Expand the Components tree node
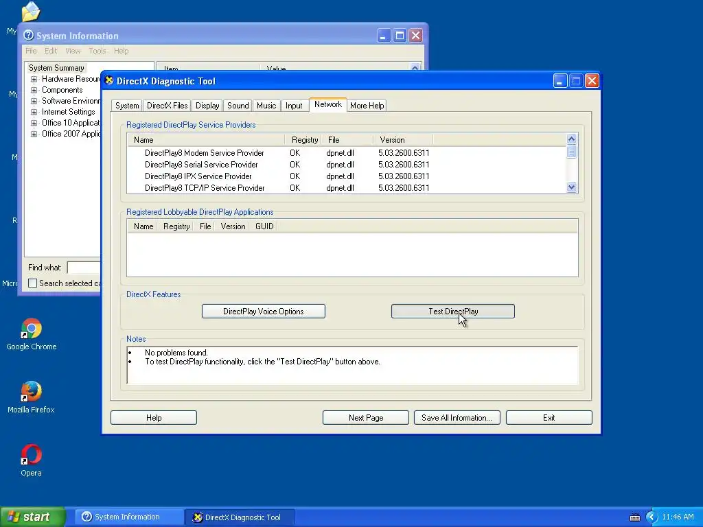The image size is (703, 527). coord(34,90)
